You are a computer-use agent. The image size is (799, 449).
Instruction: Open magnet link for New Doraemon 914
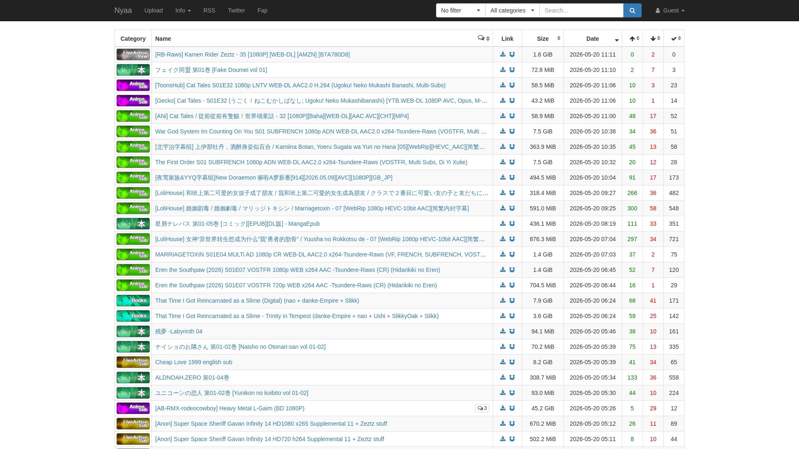[x=512, y=178]
